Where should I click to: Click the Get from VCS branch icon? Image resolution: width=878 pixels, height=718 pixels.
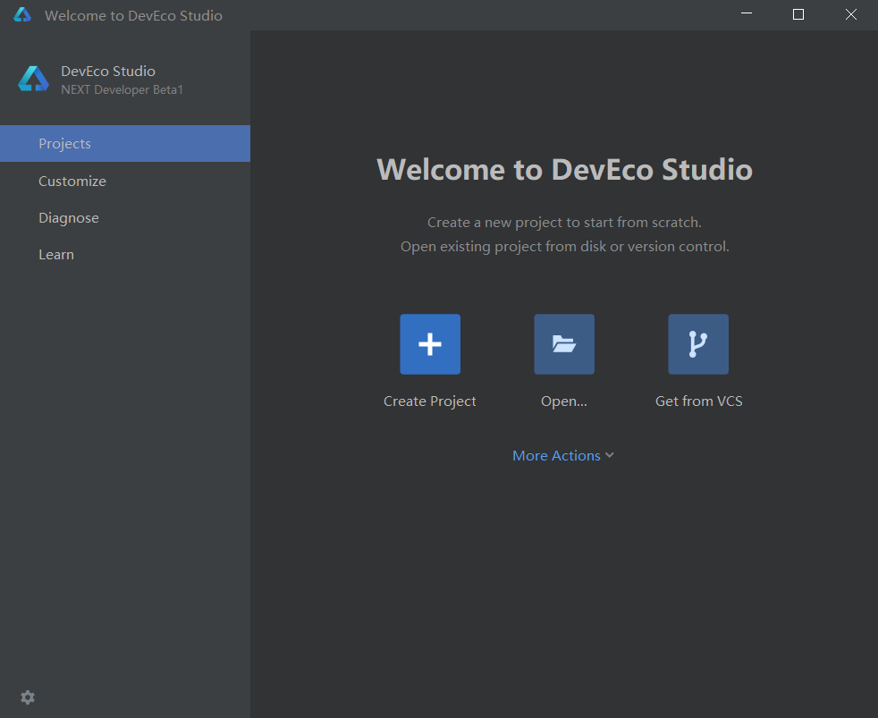[x=698, y=344]
